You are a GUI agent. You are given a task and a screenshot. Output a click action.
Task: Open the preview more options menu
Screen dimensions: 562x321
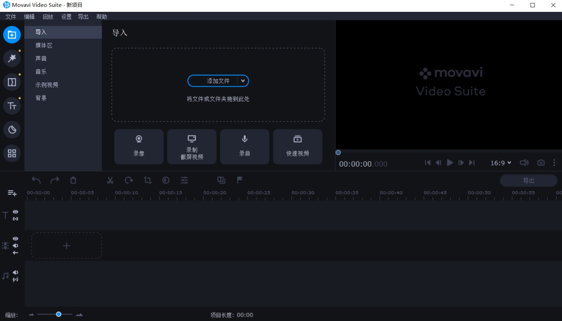coord(554,163)
